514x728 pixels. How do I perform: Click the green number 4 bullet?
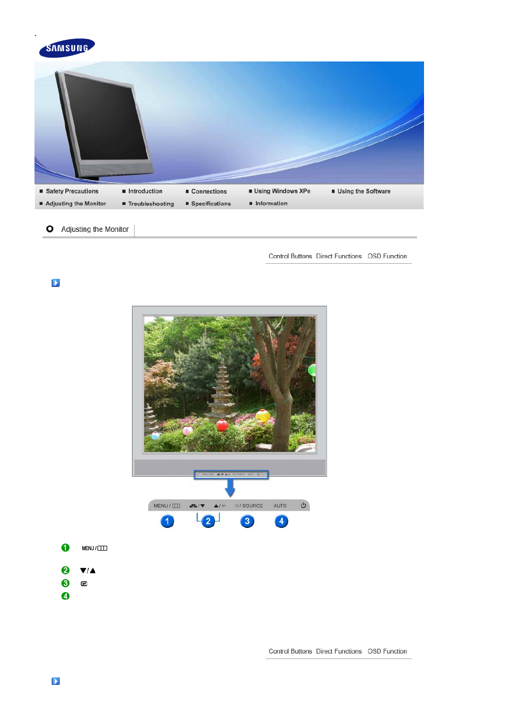[x=65, y=596]
